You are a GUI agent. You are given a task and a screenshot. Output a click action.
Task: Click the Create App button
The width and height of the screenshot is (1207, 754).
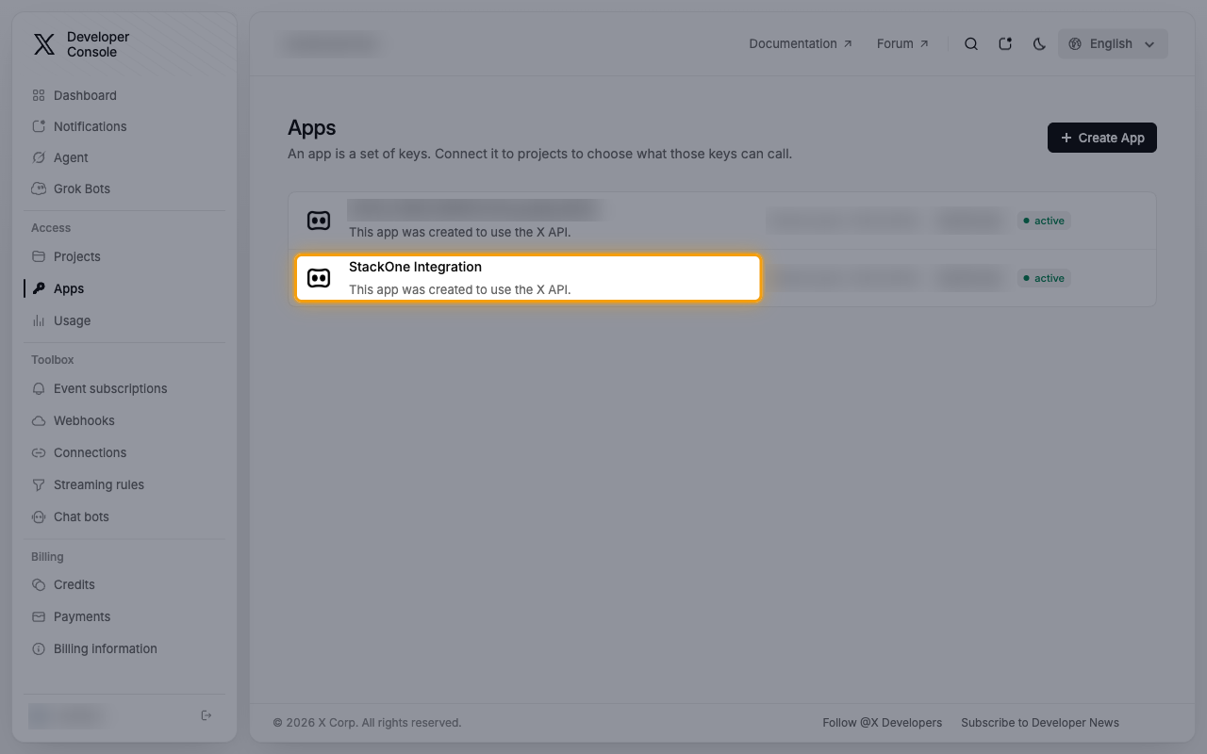pyautogui.click(x=1102, y=138)
